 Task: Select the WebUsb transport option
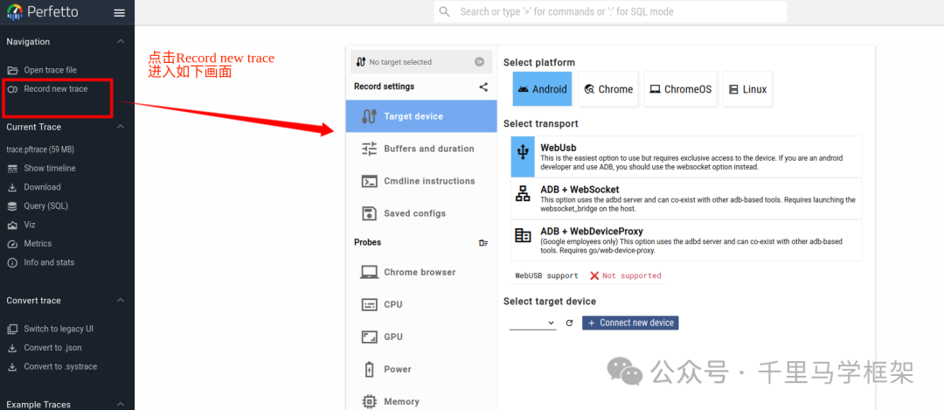686,156
